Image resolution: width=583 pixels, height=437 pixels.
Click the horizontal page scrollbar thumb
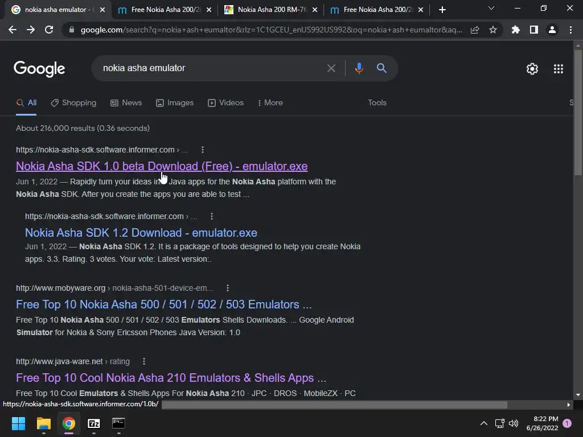tap(334, 405)
